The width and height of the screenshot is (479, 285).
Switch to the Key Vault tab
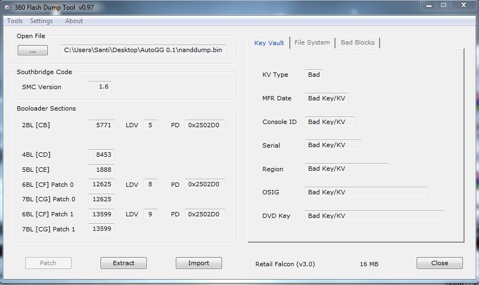[x=269, y=43]
